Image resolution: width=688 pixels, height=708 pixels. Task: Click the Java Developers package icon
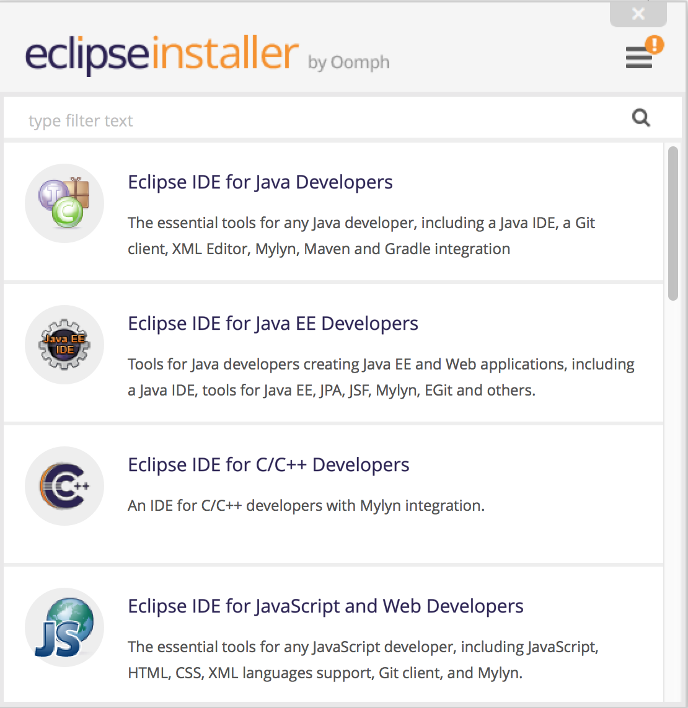click(64, 203)
